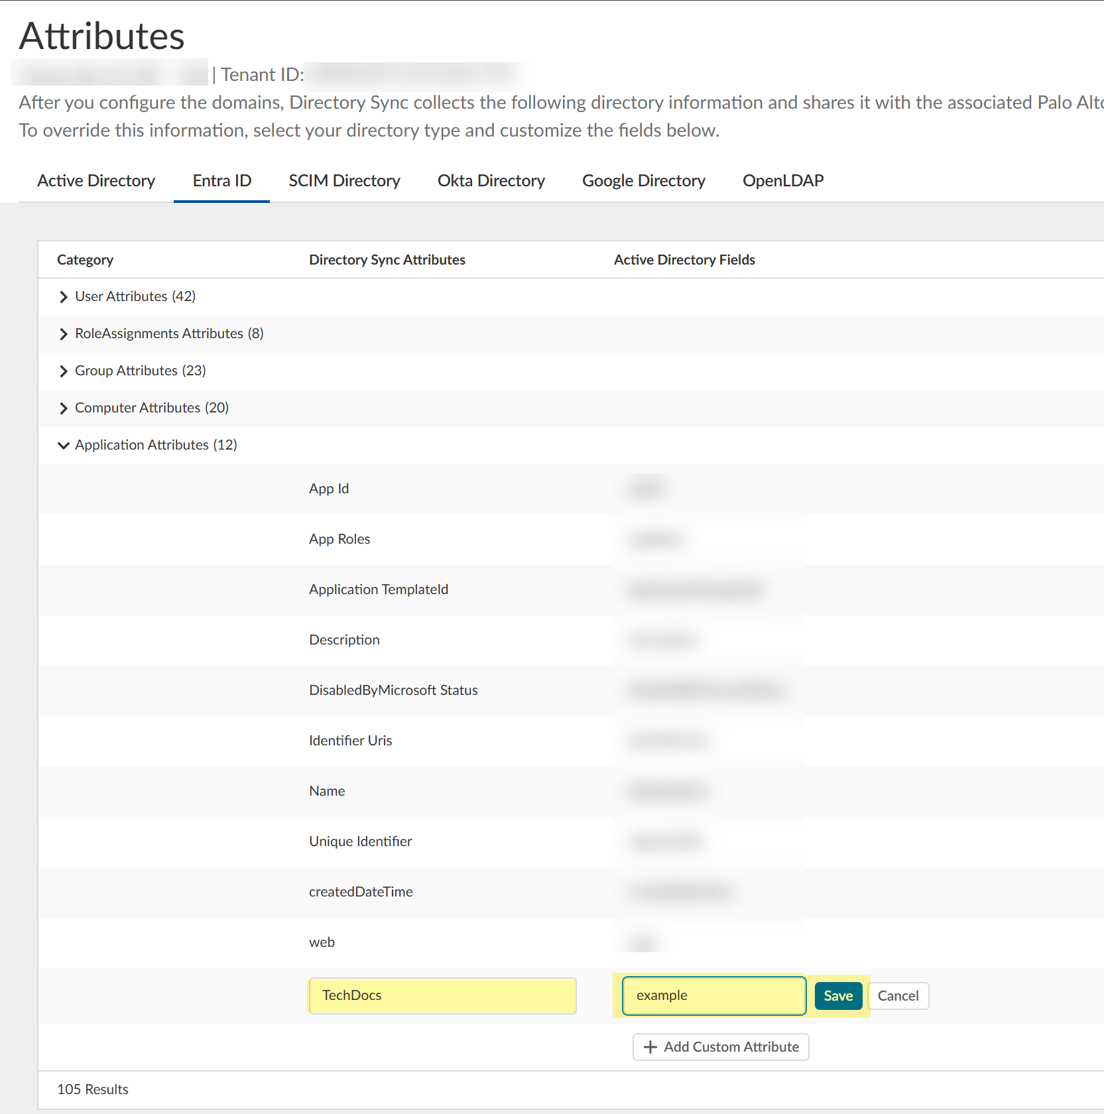
Task: Open the OpenLDAP tab
Action: (782, 181)
